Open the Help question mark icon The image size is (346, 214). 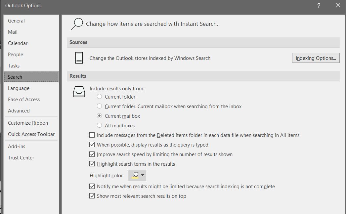pos(319,6)
